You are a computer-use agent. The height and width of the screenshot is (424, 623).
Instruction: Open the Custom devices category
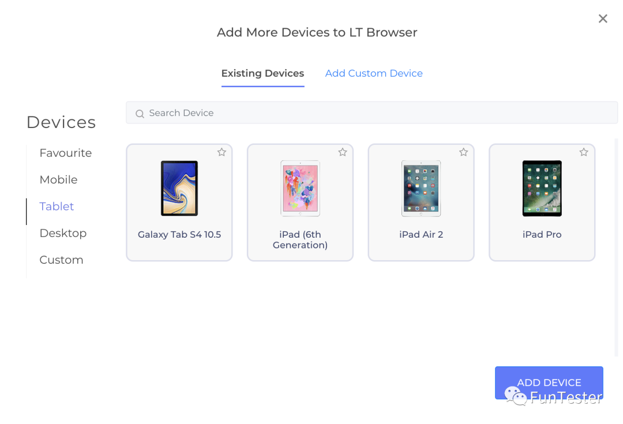click(x=61, y=260)
